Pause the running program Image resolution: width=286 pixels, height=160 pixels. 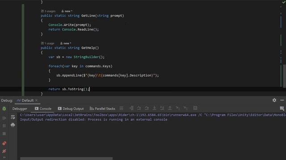click(4, 126)
